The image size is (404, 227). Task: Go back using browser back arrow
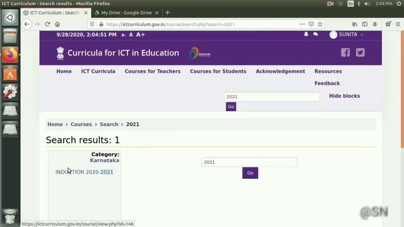[27, 24]
